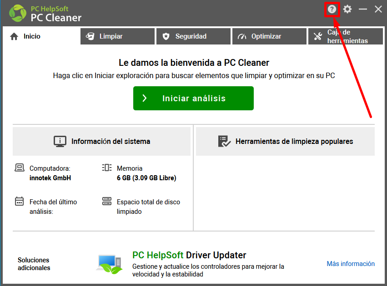This screenshot has height=286, width=387.
Task: Open the help question mark icon
Action: pos(332,10)
